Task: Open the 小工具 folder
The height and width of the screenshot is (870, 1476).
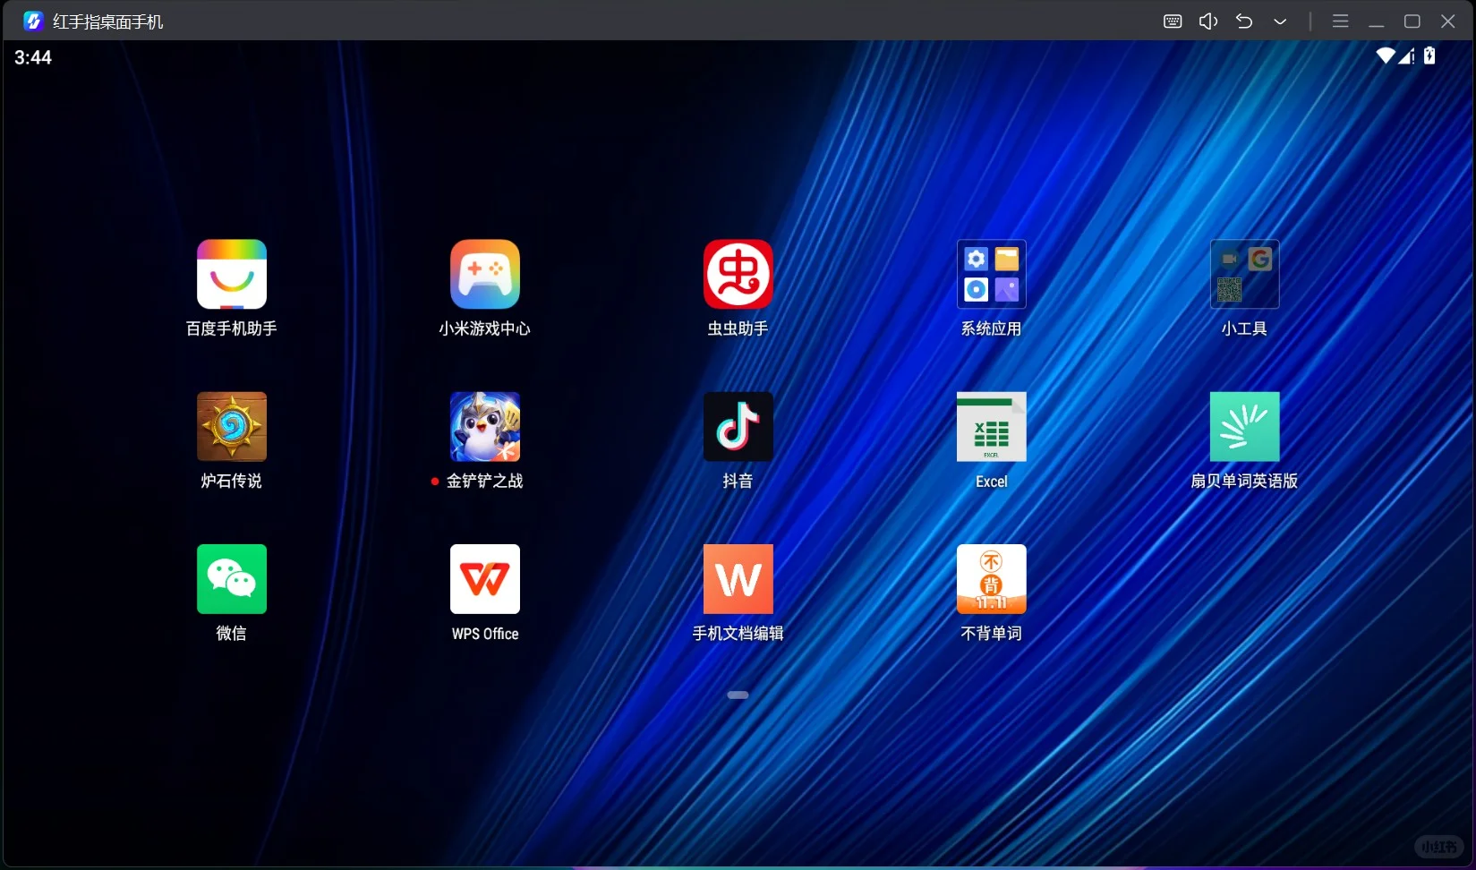Action: click(1245, 274)
